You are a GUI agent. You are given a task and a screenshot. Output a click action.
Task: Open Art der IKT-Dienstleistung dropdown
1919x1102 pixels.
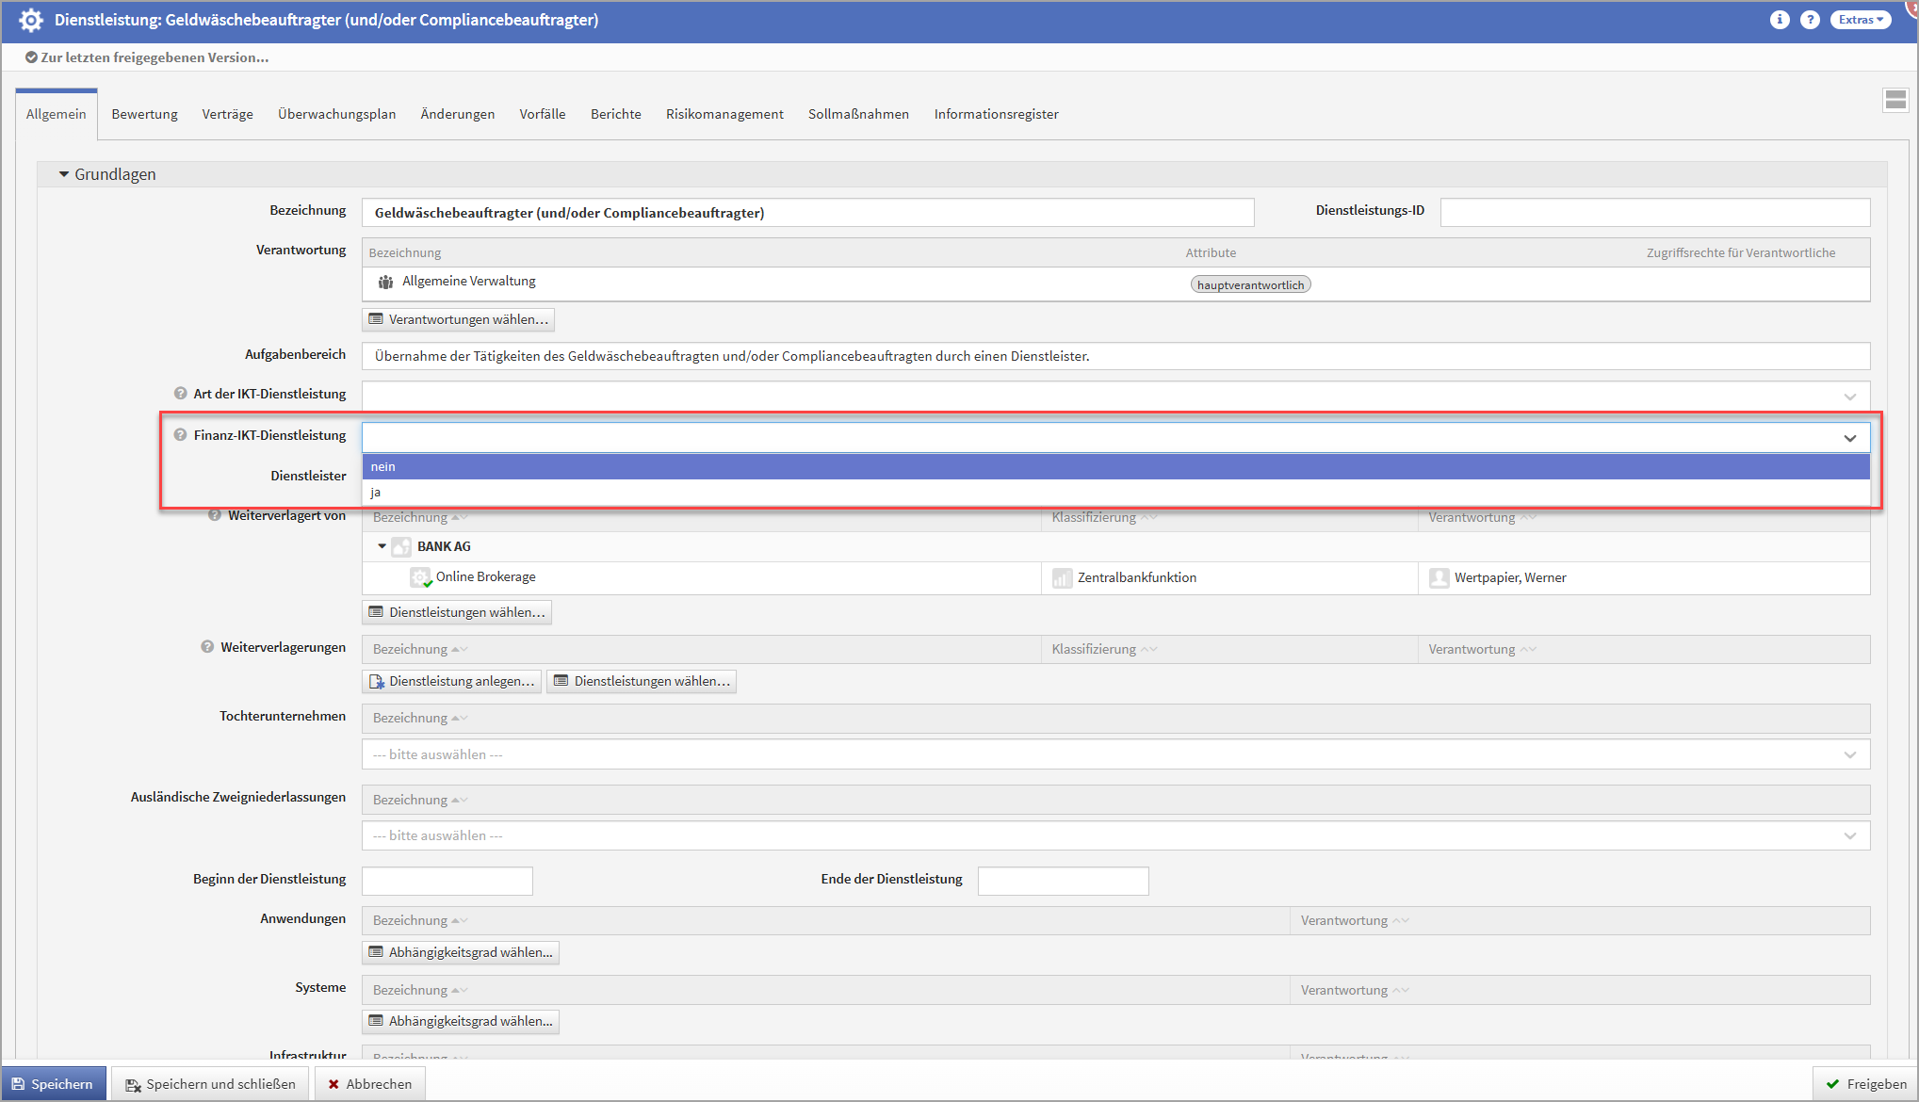(1115, 397)
